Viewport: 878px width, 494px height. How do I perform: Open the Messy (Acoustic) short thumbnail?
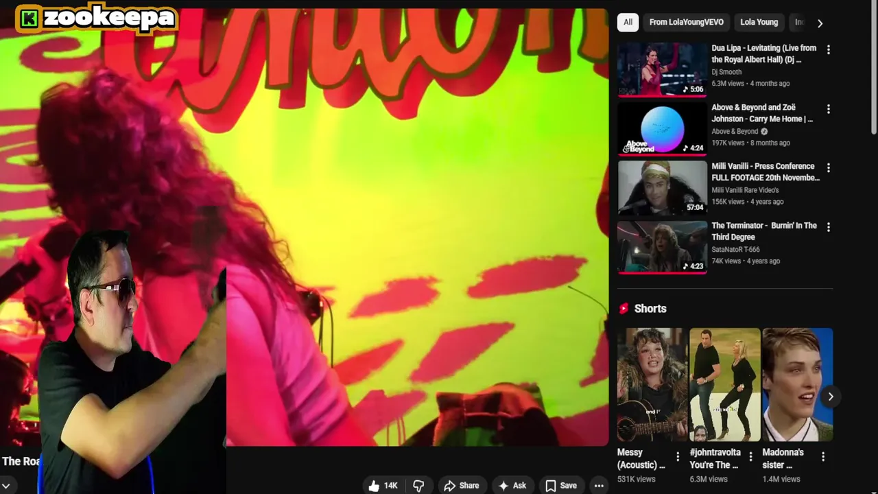click(652, 384)
